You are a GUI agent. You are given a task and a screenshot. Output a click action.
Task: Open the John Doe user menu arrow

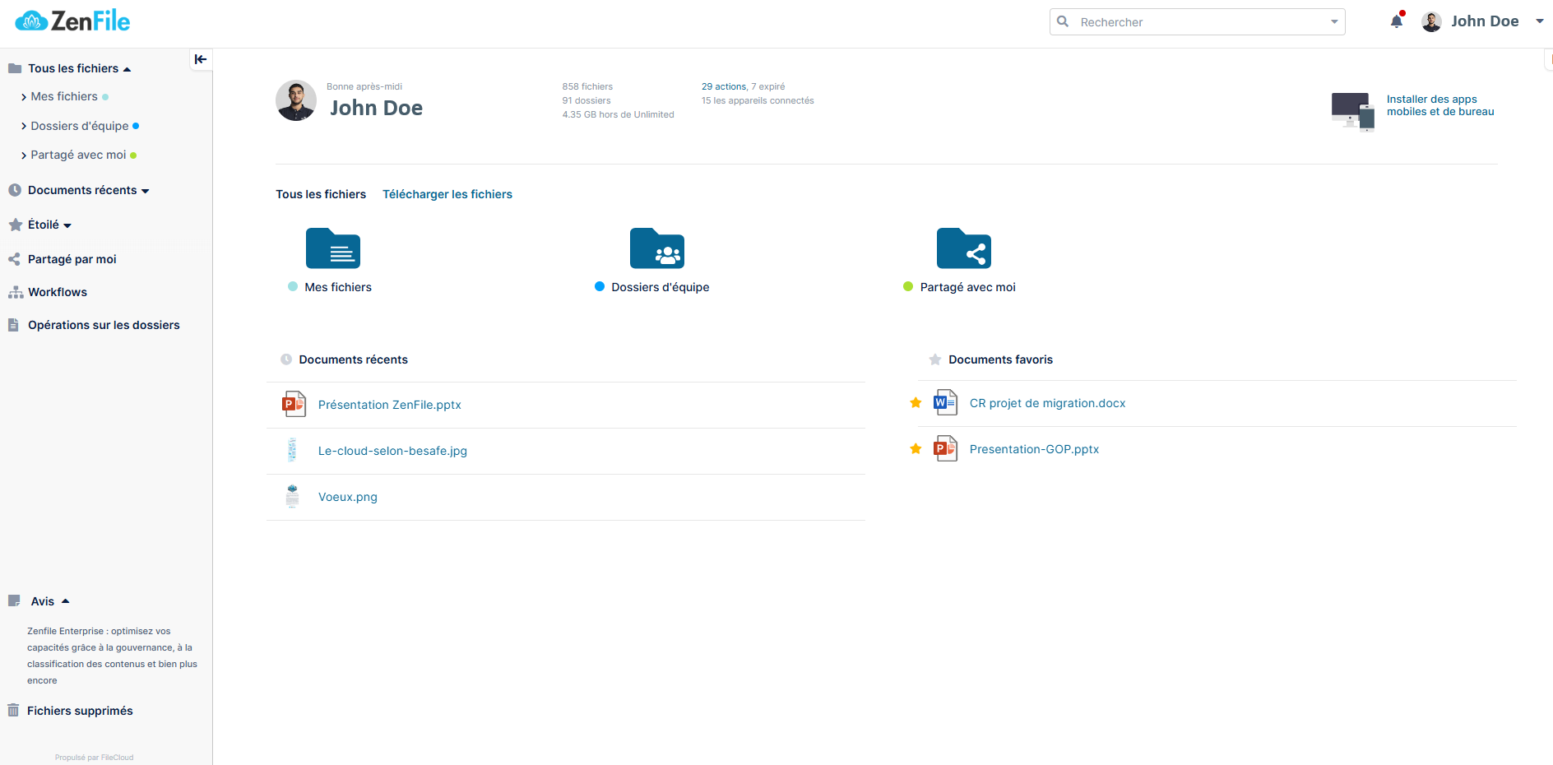(1540, 21)
